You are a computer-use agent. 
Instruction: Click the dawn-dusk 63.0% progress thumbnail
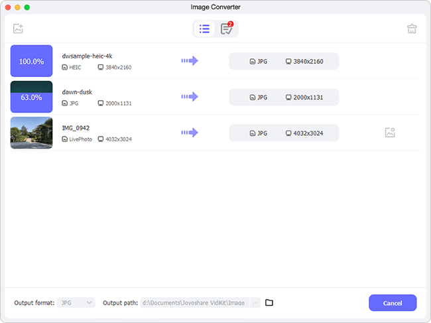31,97
